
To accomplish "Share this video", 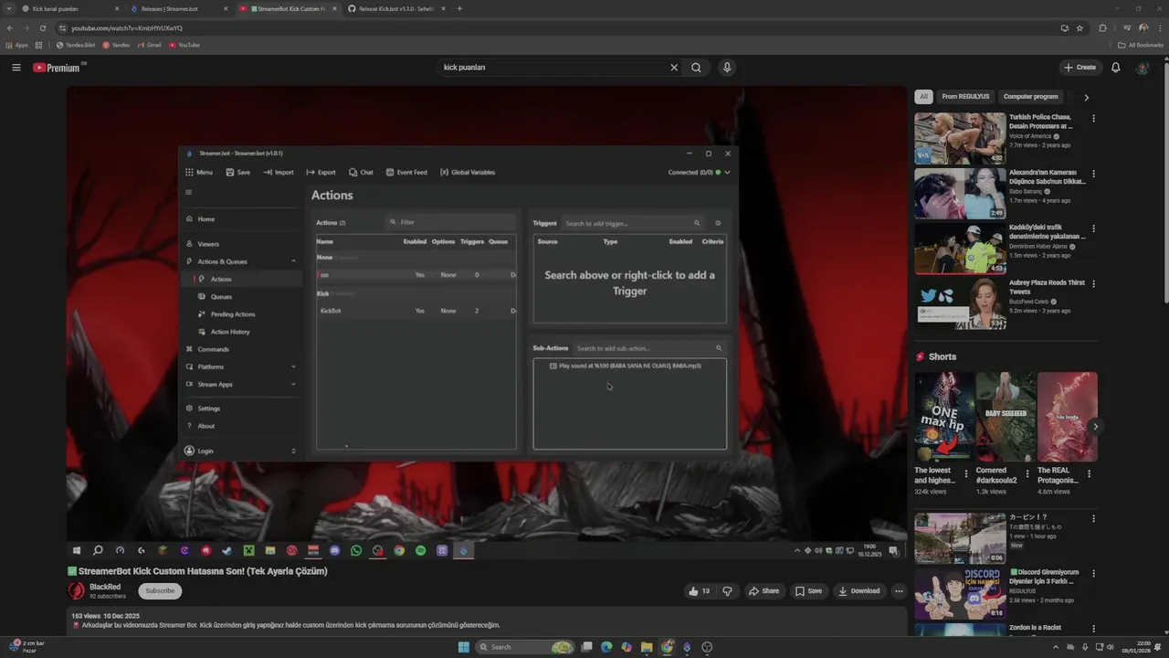I will tap(764, 591).
